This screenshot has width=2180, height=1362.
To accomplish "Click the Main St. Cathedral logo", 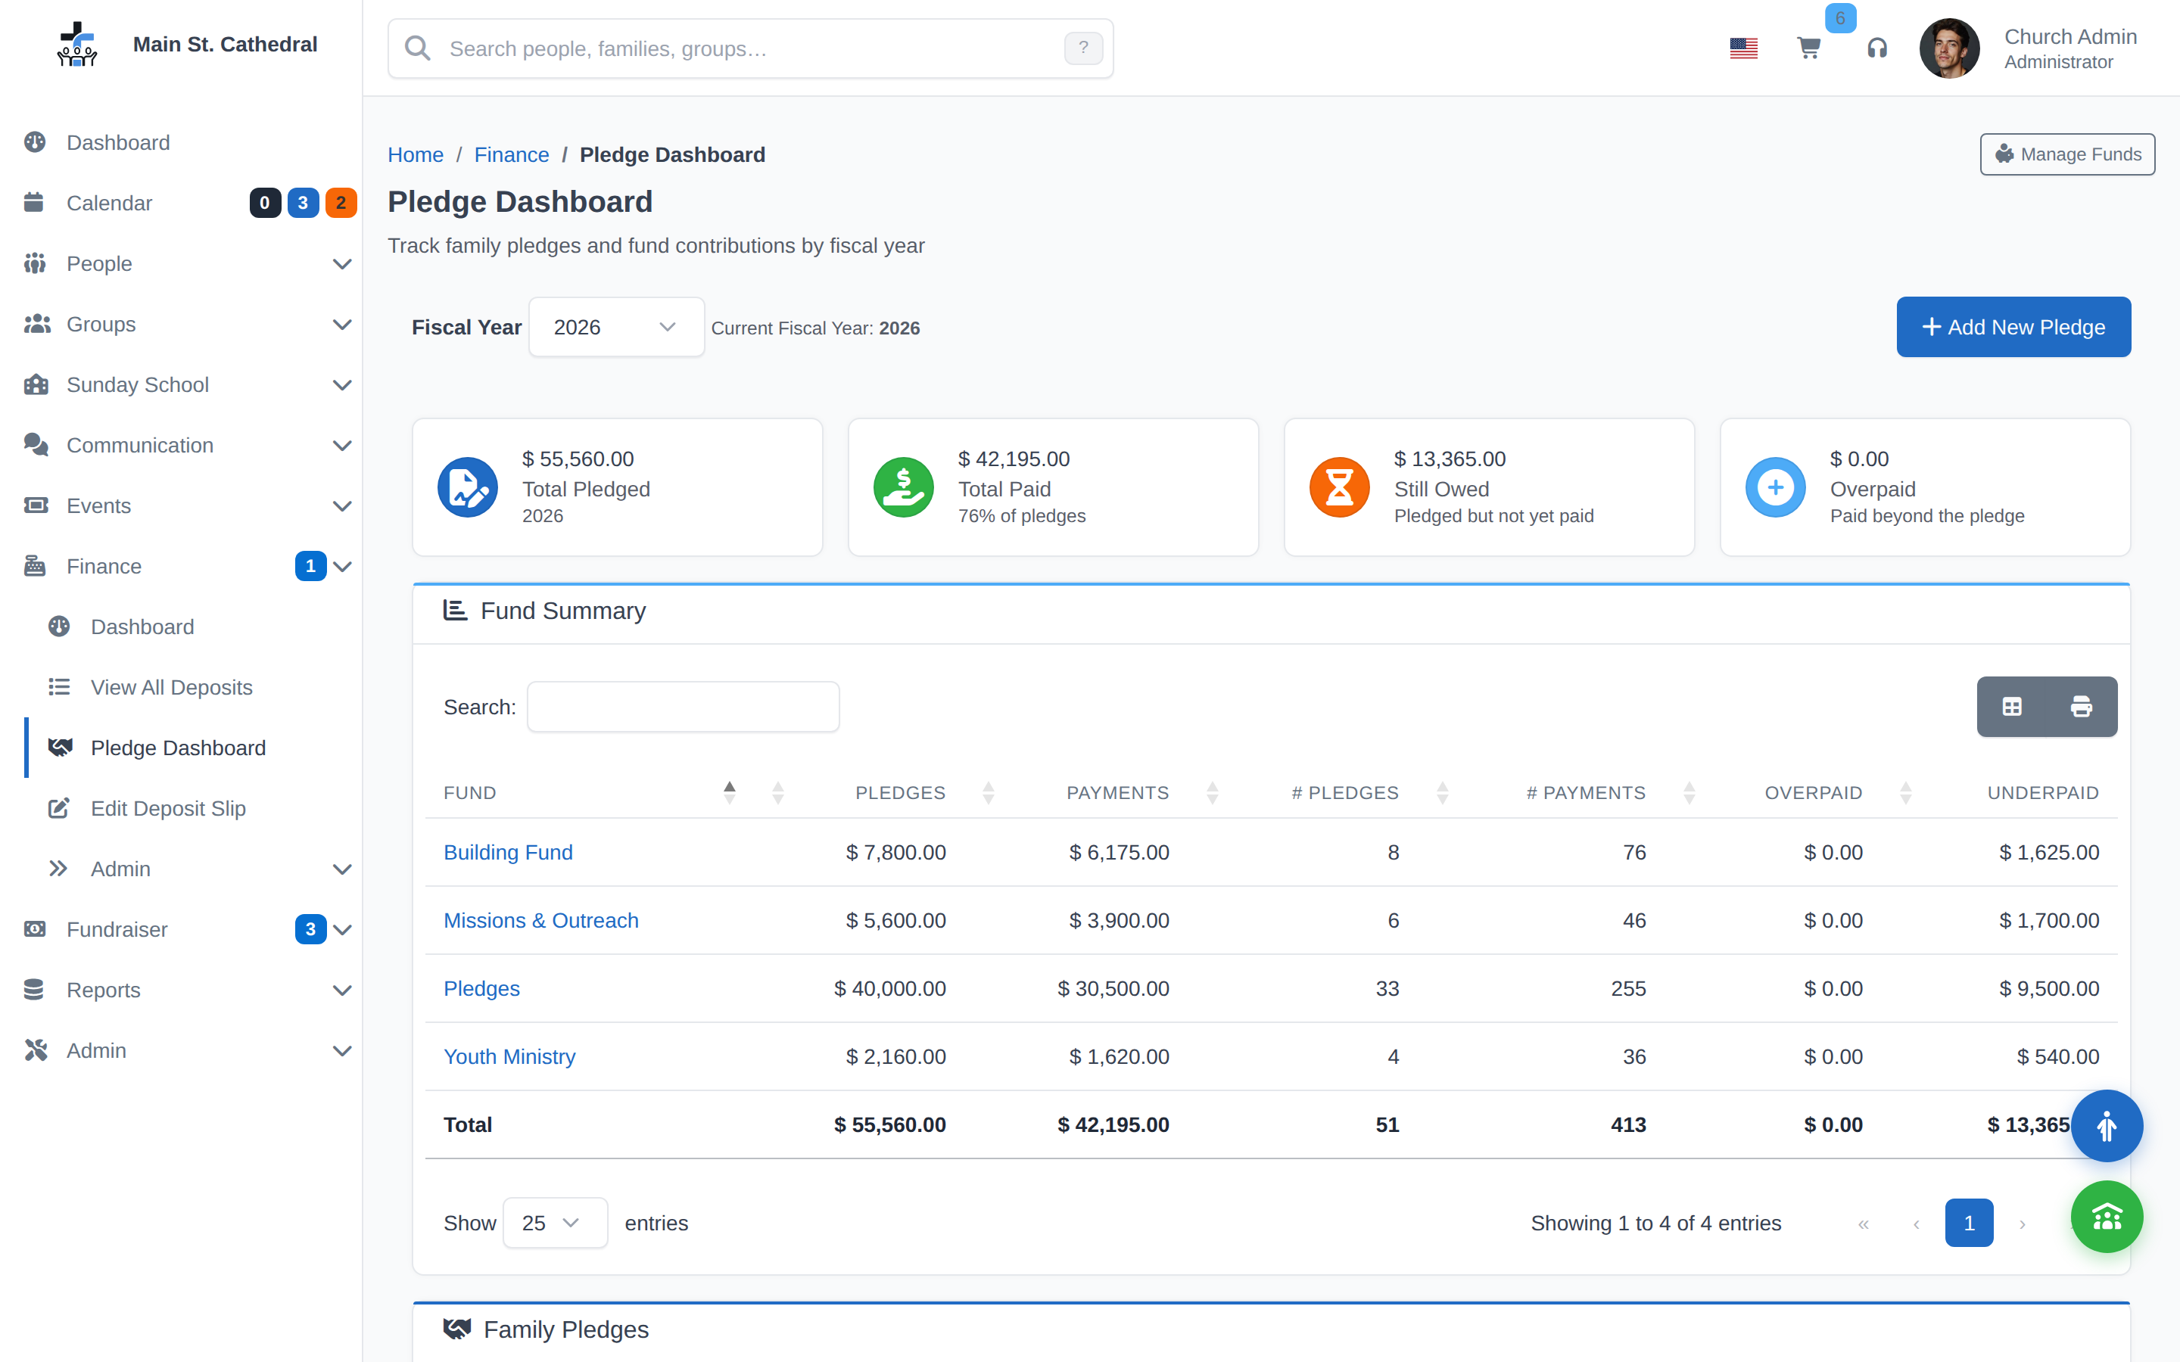I will (77, 44).
